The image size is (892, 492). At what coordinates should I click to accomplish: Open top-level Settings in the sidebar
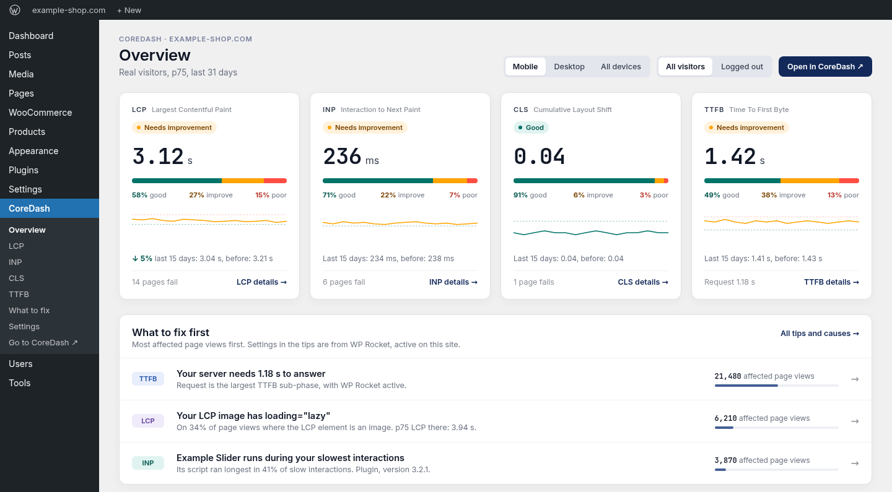50,189
